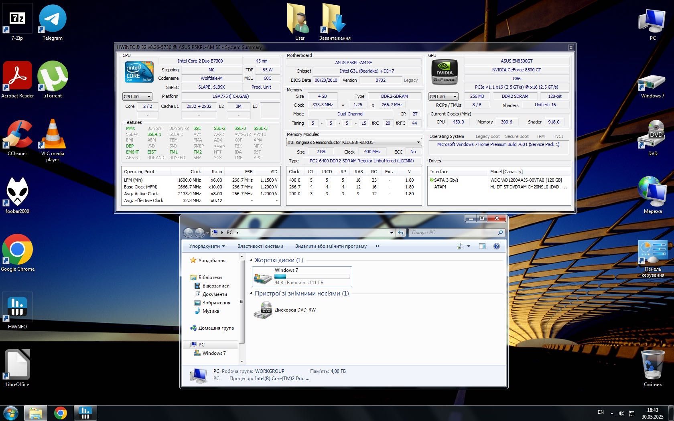Open the GPU #0 selector dropdown
The width and height of the screenshot is (674, 421).
tap(443, 97)
